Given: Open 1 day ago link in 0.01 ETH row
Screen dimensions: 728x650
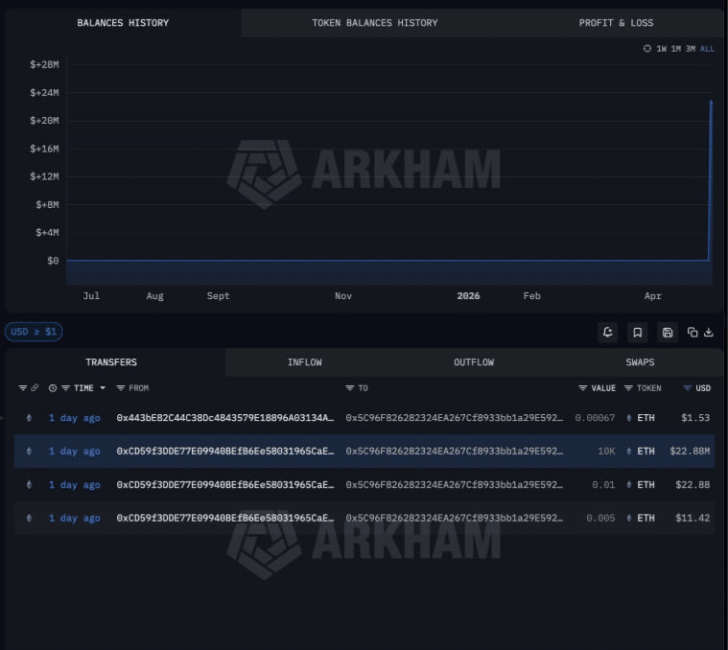Looking at the screenshot, I should click(x=74, y=485).
